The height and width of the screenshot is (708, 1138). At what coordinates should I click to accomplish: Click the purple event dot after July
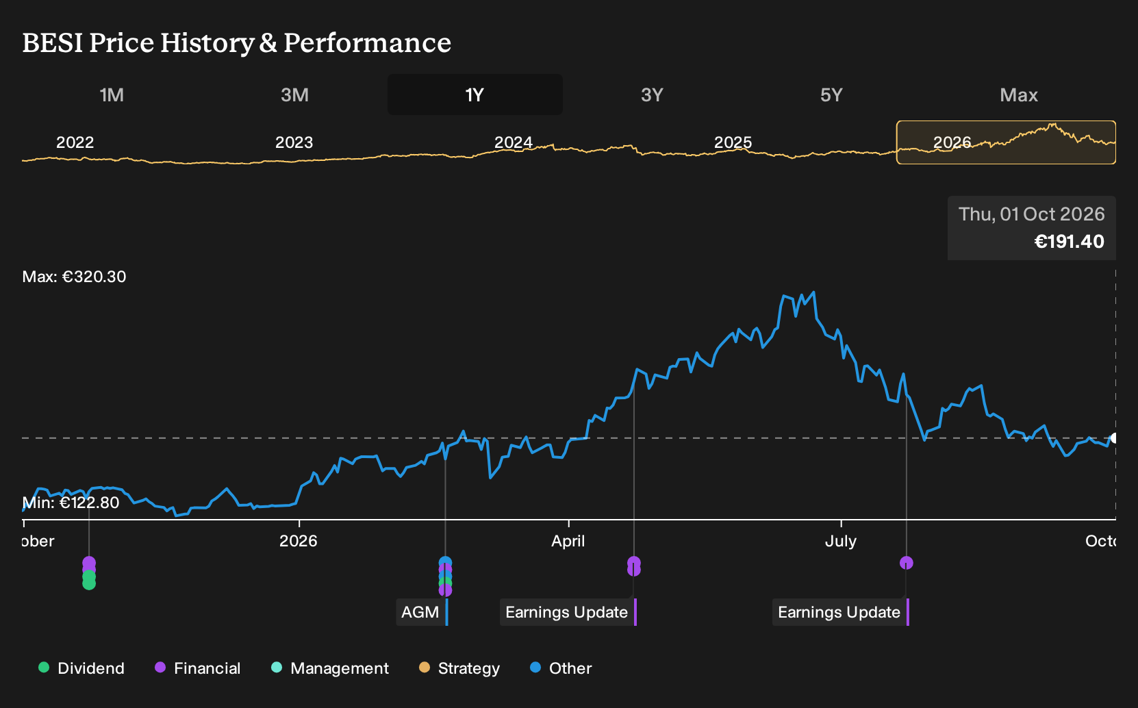click(907, 563)
